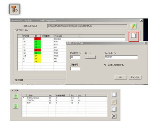Image resolution: width=158 pixels, height=124 pixels.
Task: Select the M12 file name cell
Action: pos(56,53)
